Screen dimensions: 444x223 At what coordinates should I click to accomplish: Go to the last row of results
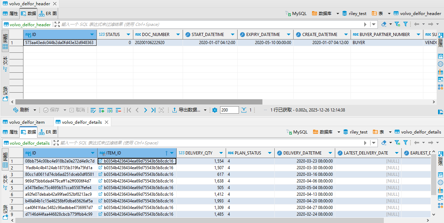tap(153, 110)
